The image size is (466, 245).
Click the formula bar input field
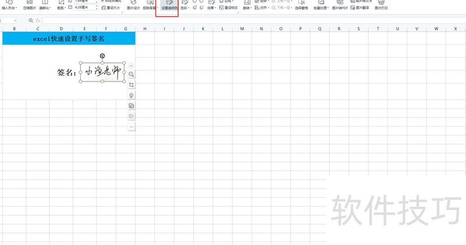coord(254,20)
